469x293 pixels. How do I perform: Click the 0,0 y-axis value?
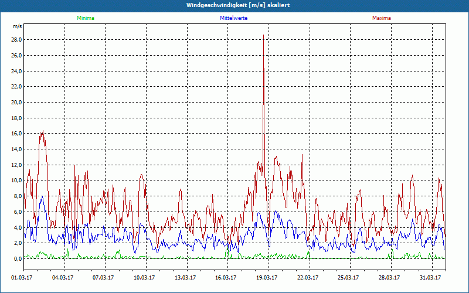pyautogui.click(x=18, y=258)
